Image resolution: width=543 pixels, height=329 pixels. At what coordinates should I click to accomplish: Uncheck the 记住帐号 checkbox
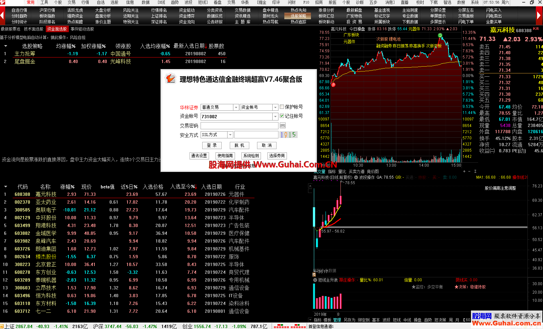(282, 116)
